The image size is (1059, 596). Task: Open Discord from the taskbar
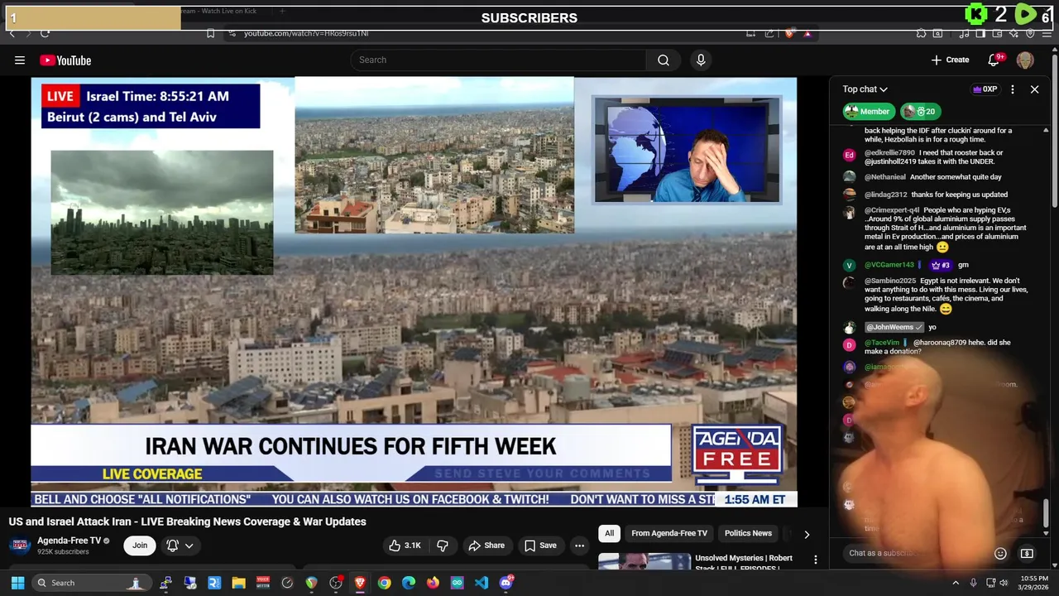pos(506,583)
